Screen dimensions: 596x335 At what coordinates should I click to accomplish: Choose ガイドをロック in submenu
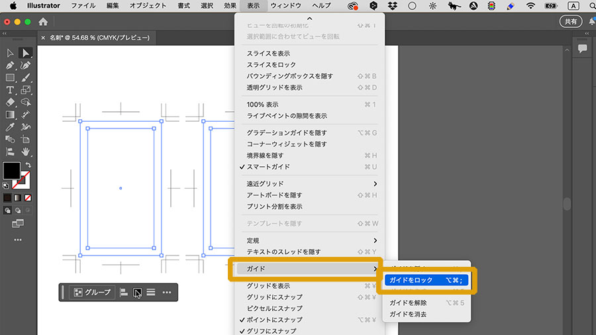tap(426, 280)
